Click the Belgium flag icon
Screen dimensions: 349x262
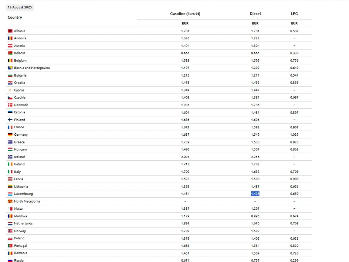[x=10, y=61]
